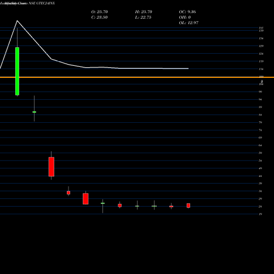Click the price axis label 84

point(260,115)
